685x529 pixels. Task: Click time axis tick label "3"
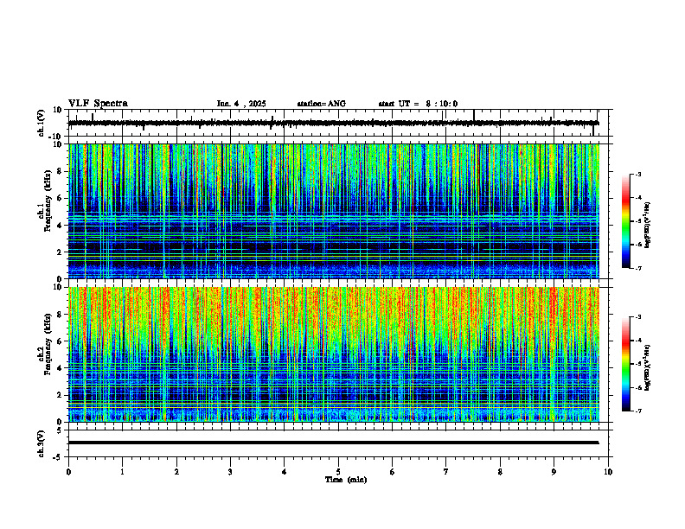click(230, 472)
